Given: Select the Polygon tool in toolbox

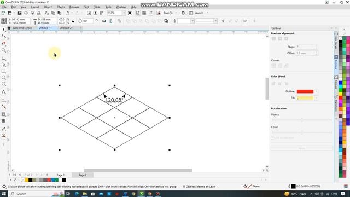Looking at the screenshot, I should 4,84.
